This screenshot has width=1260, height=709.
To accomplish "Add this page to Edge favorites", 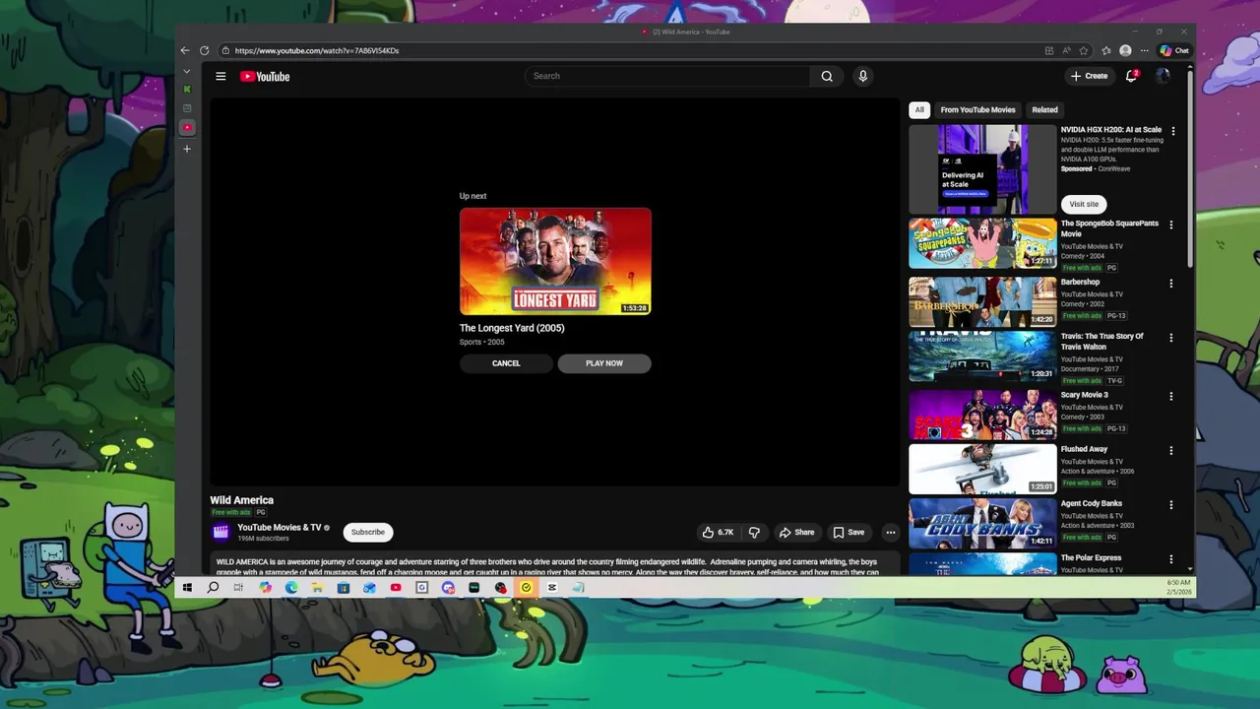I will [1084, 50].
